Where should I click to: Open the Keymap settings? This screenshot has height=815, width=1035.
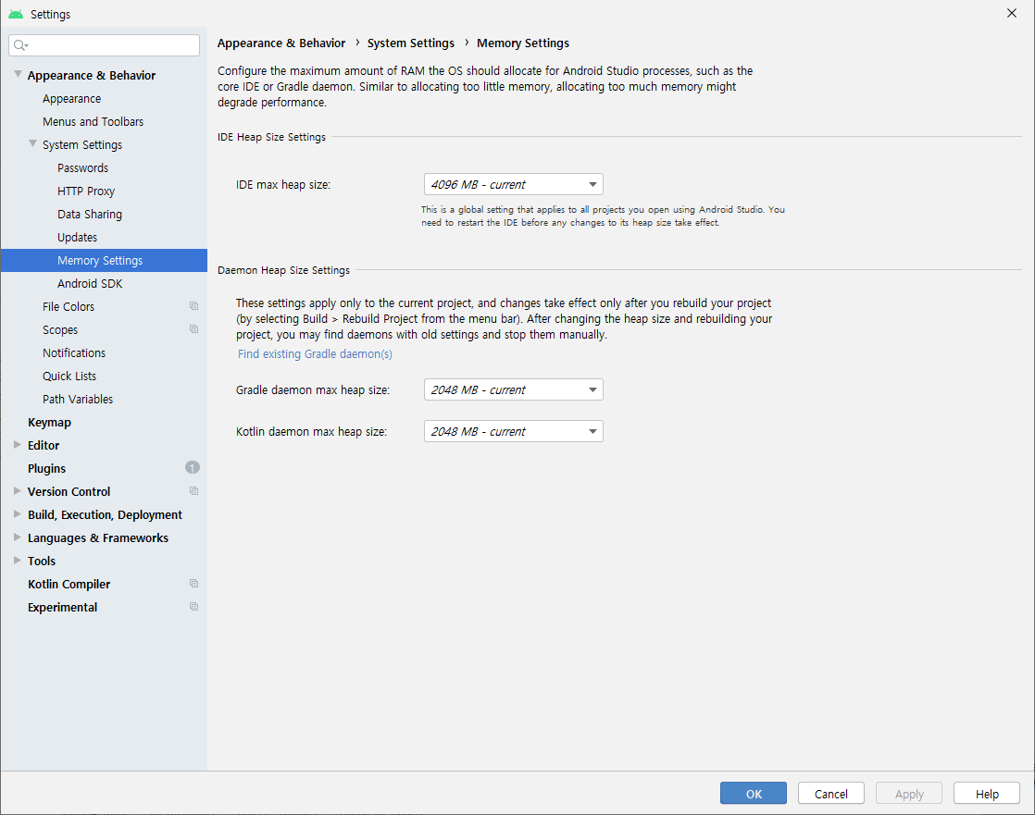(x=49, y=422)
